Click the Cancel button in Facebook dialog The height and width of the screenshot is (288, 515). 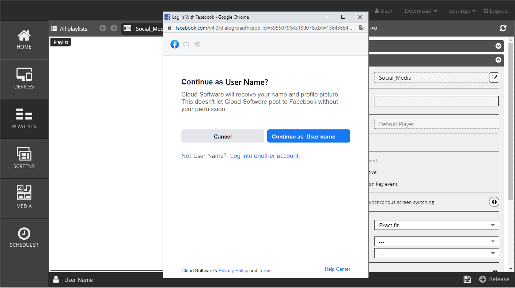coord(223,136)
